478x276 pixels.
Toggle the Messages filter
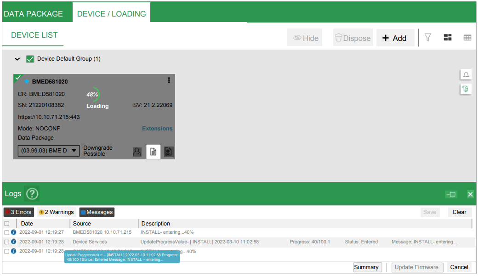(97, 212)
